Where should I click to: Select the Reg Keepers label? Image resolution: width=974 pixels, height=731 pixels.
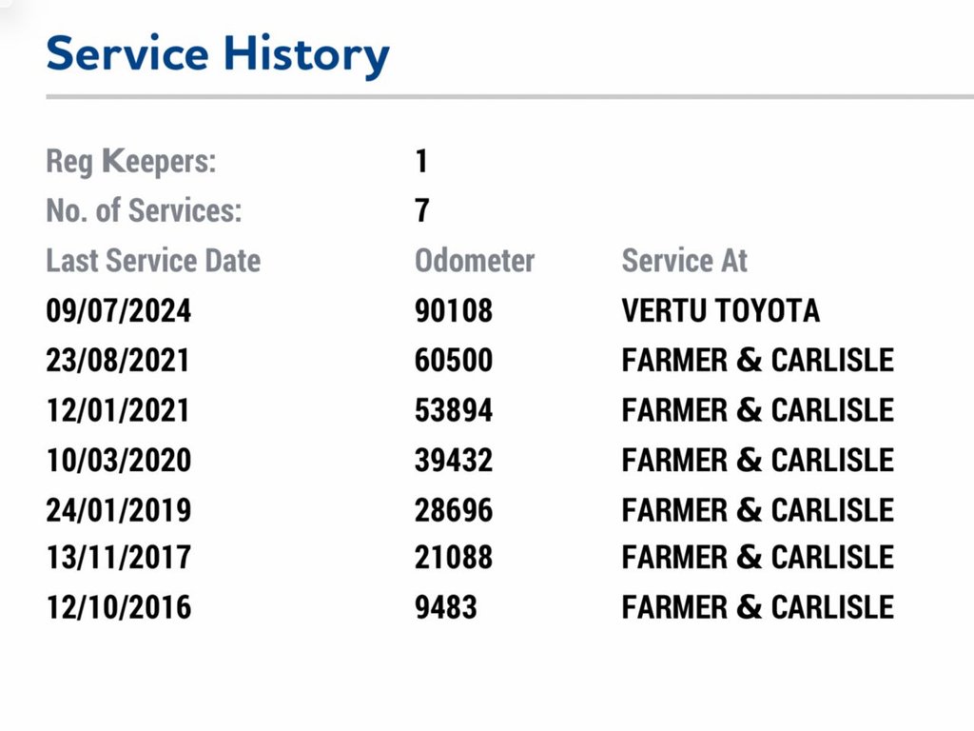(131, 162)
